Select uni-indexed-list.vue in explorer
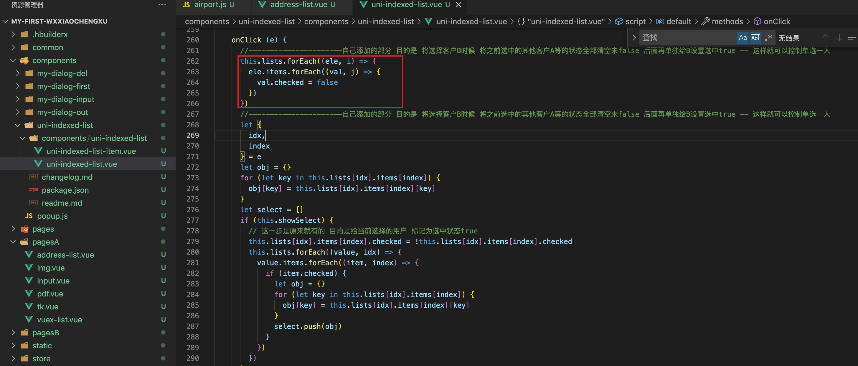 (82, 164)
